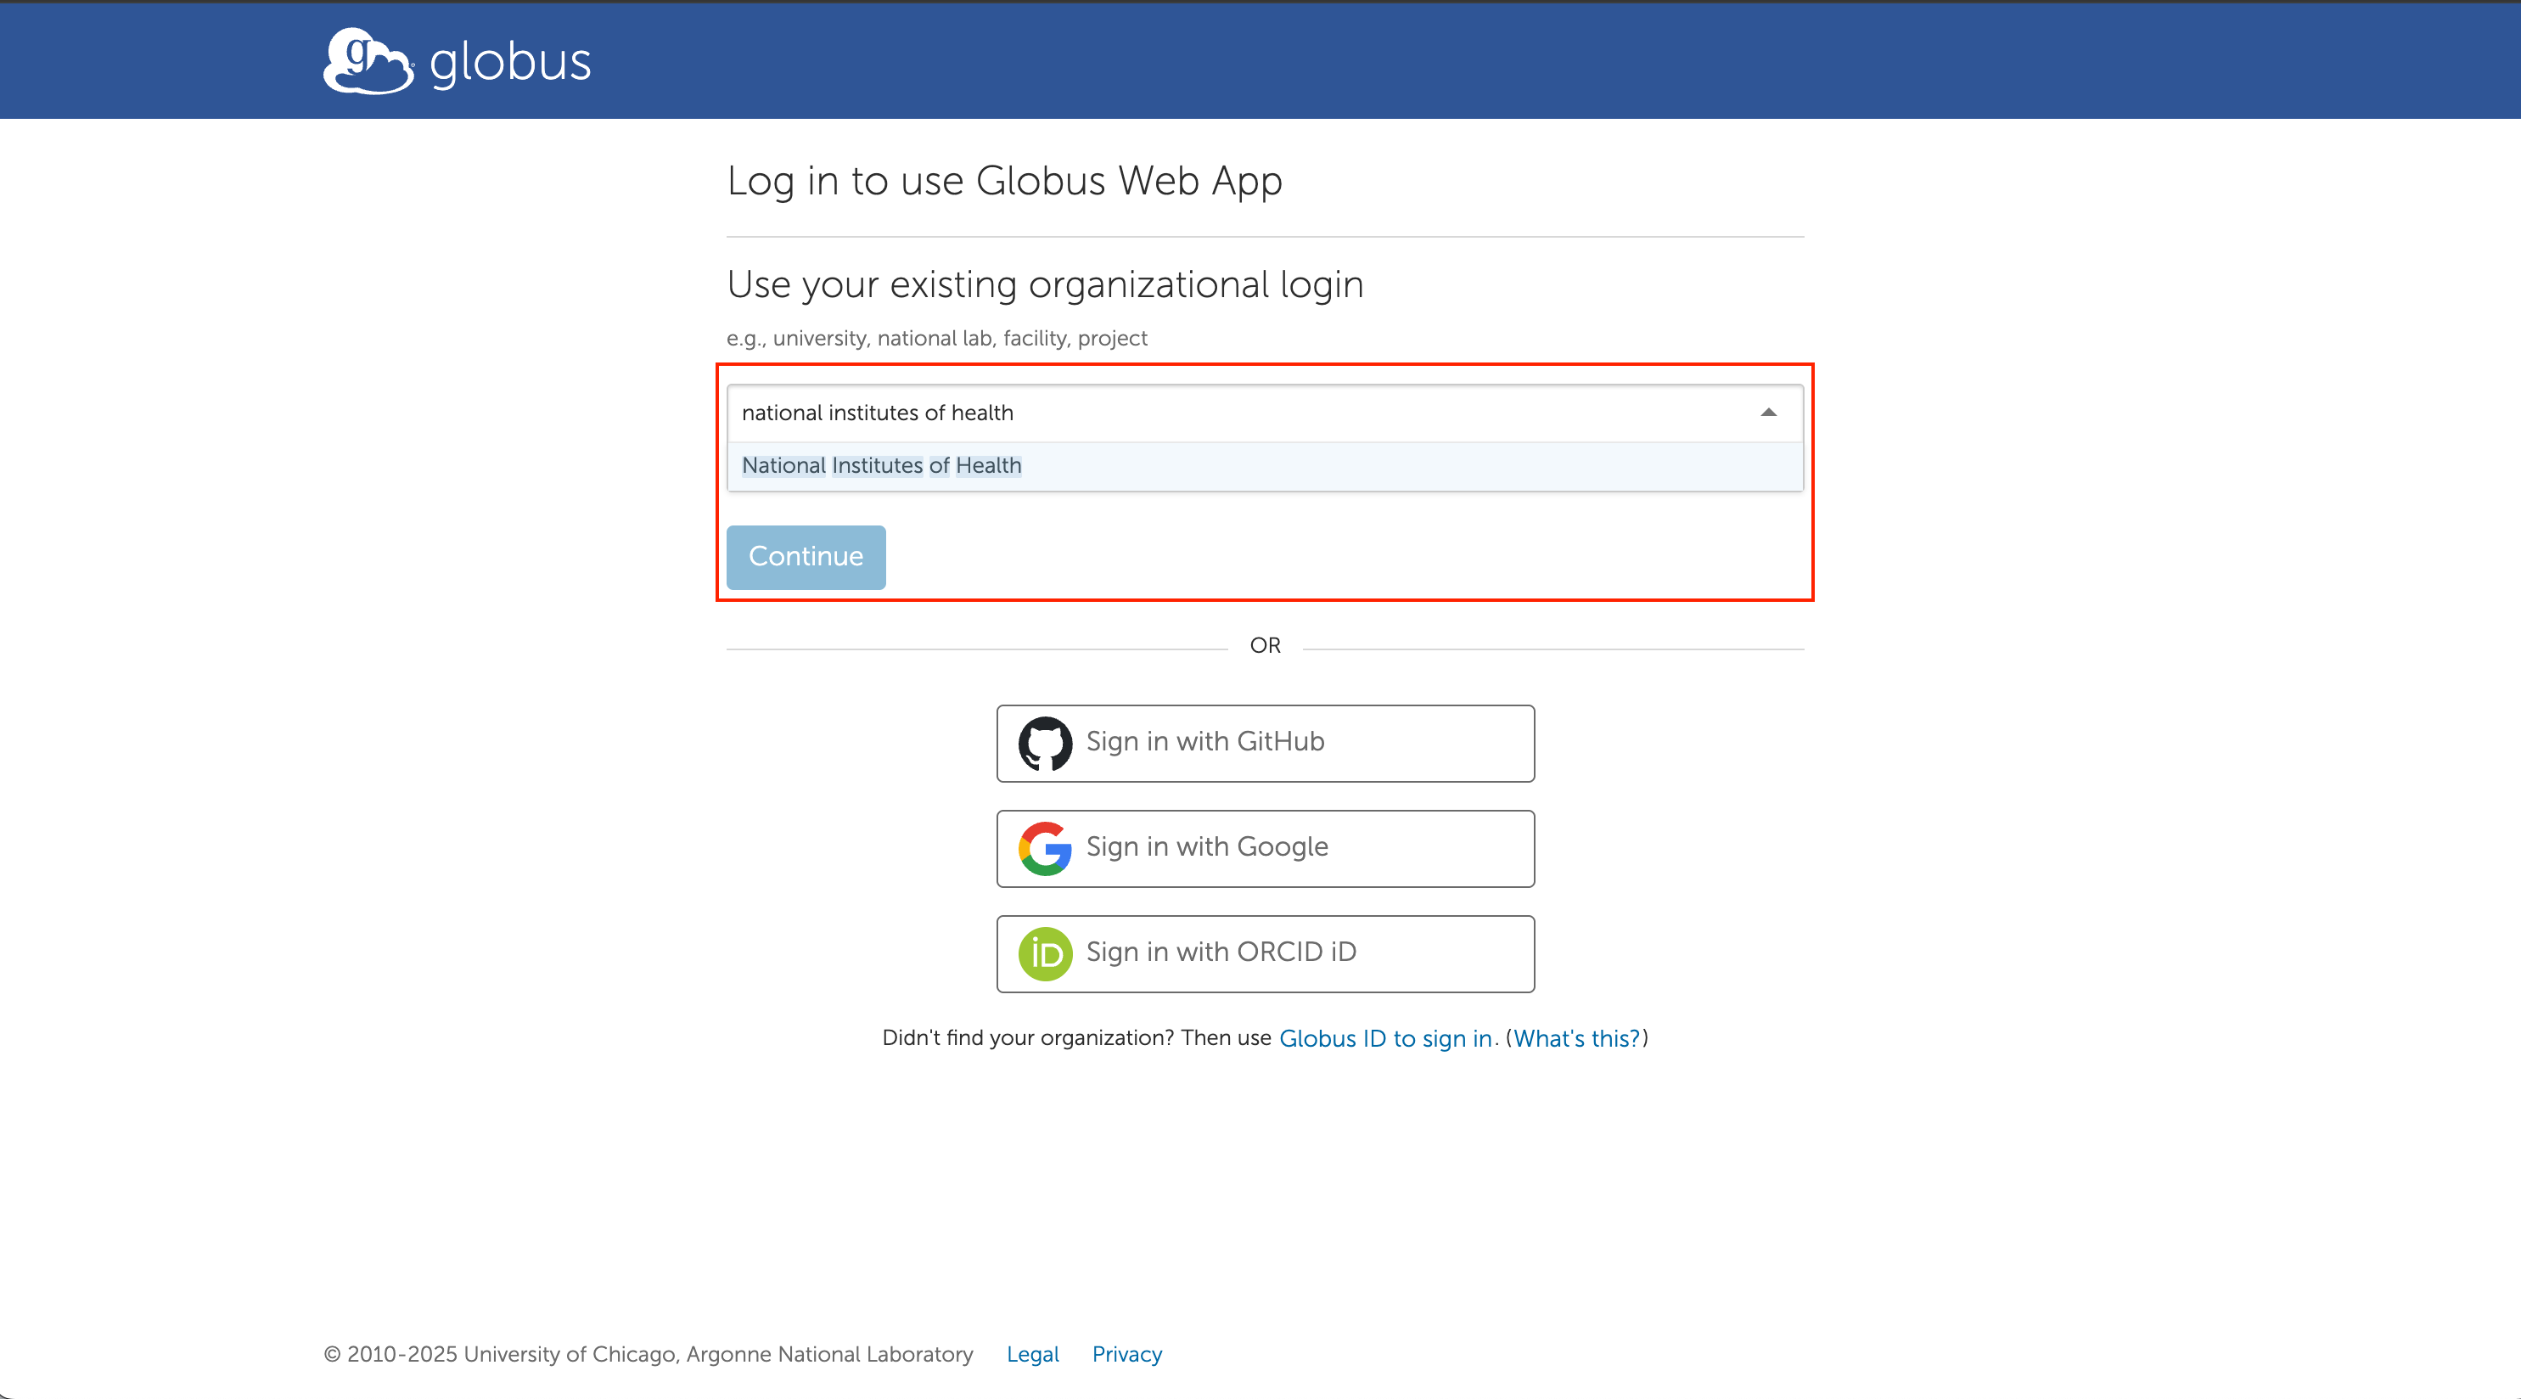Viewport: 2521px width, 1399px height.
Task: Click the globus wordmark in header
Action: pyautogui.click(x=510, y=63)
